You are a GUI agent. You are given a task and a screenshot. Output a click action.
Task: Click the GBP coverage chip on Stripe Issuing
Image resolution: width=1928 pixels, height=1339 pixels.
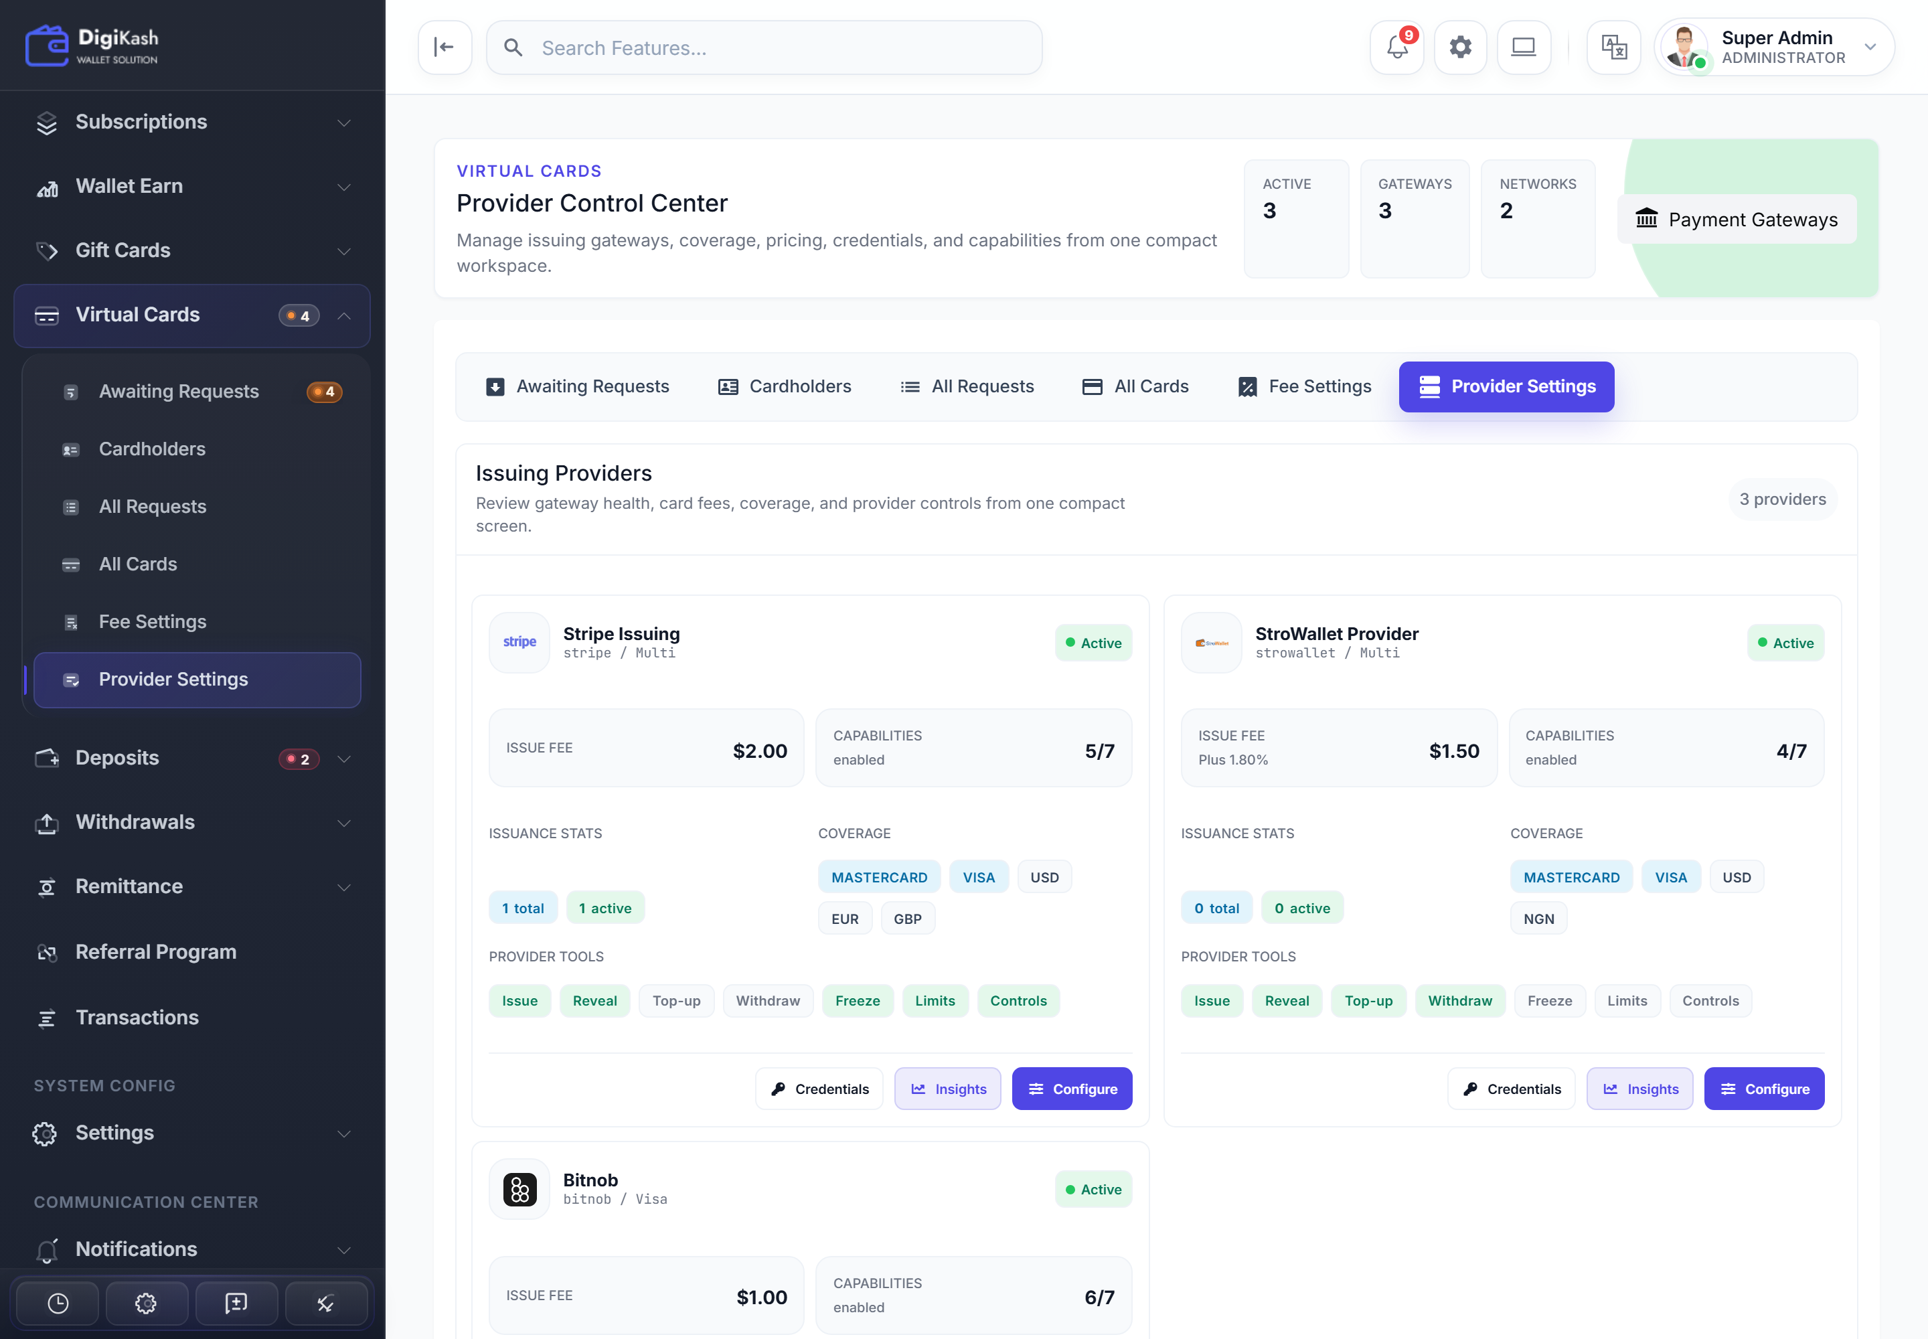tap(907, 919)
